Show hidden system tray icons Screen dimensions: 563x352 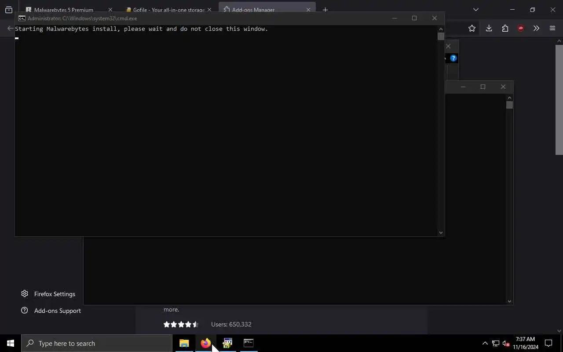point(485,343)
